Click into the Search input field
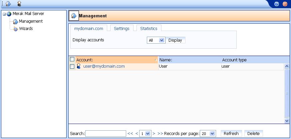This screenshot has height=139, width=291. (106, 133)
